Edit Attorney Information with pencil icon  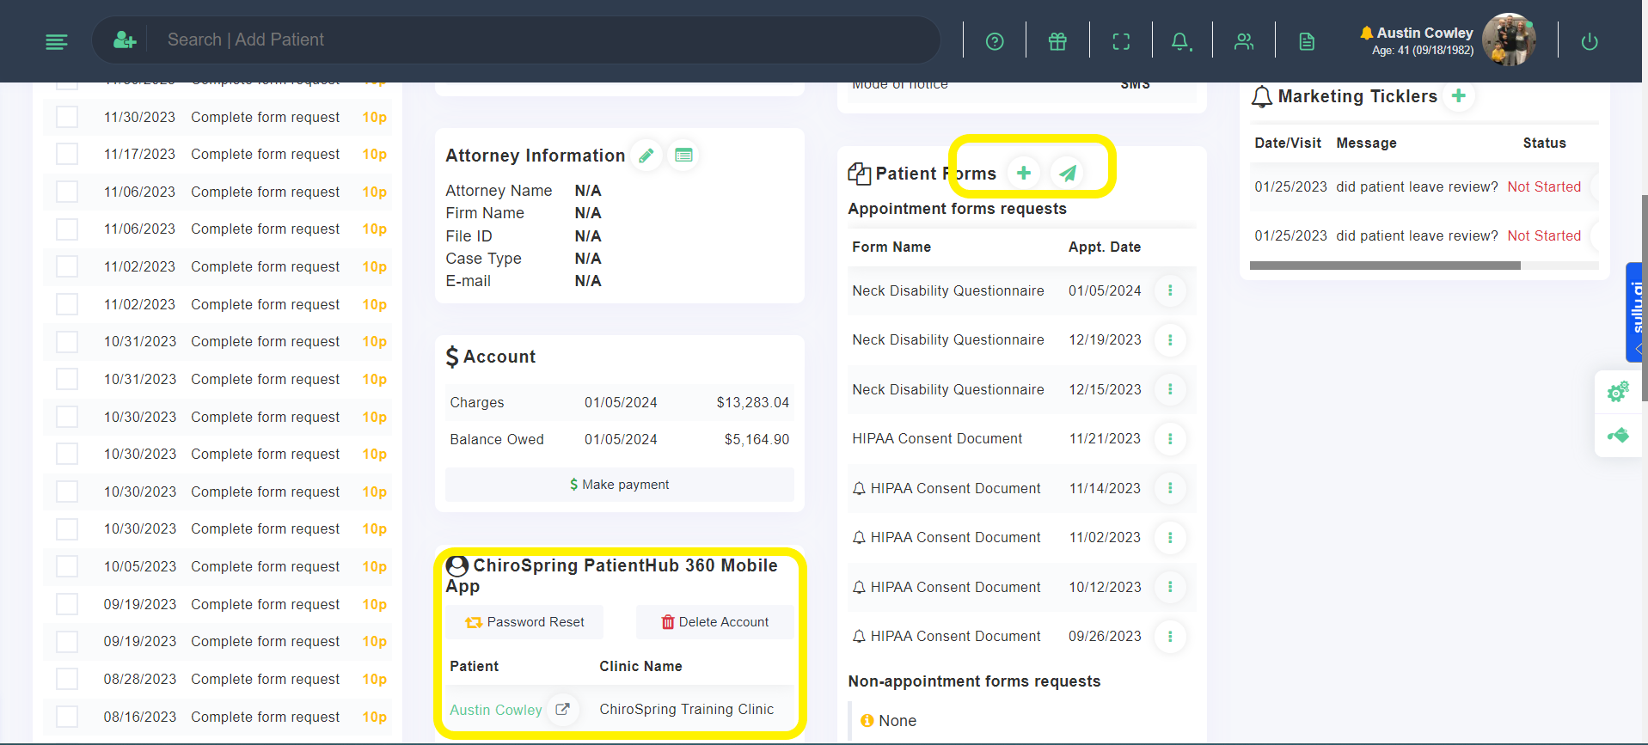click(x=646, y=156)
